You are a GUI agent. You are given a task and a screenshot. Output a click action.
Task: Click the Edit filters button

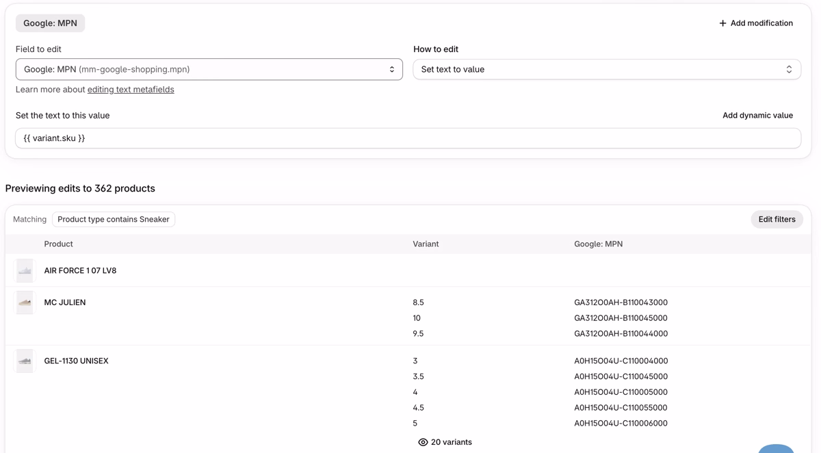point(777,220)
